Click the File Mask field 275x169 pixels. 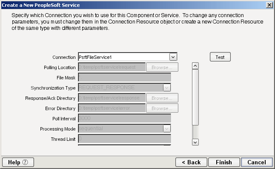(125, 77)
